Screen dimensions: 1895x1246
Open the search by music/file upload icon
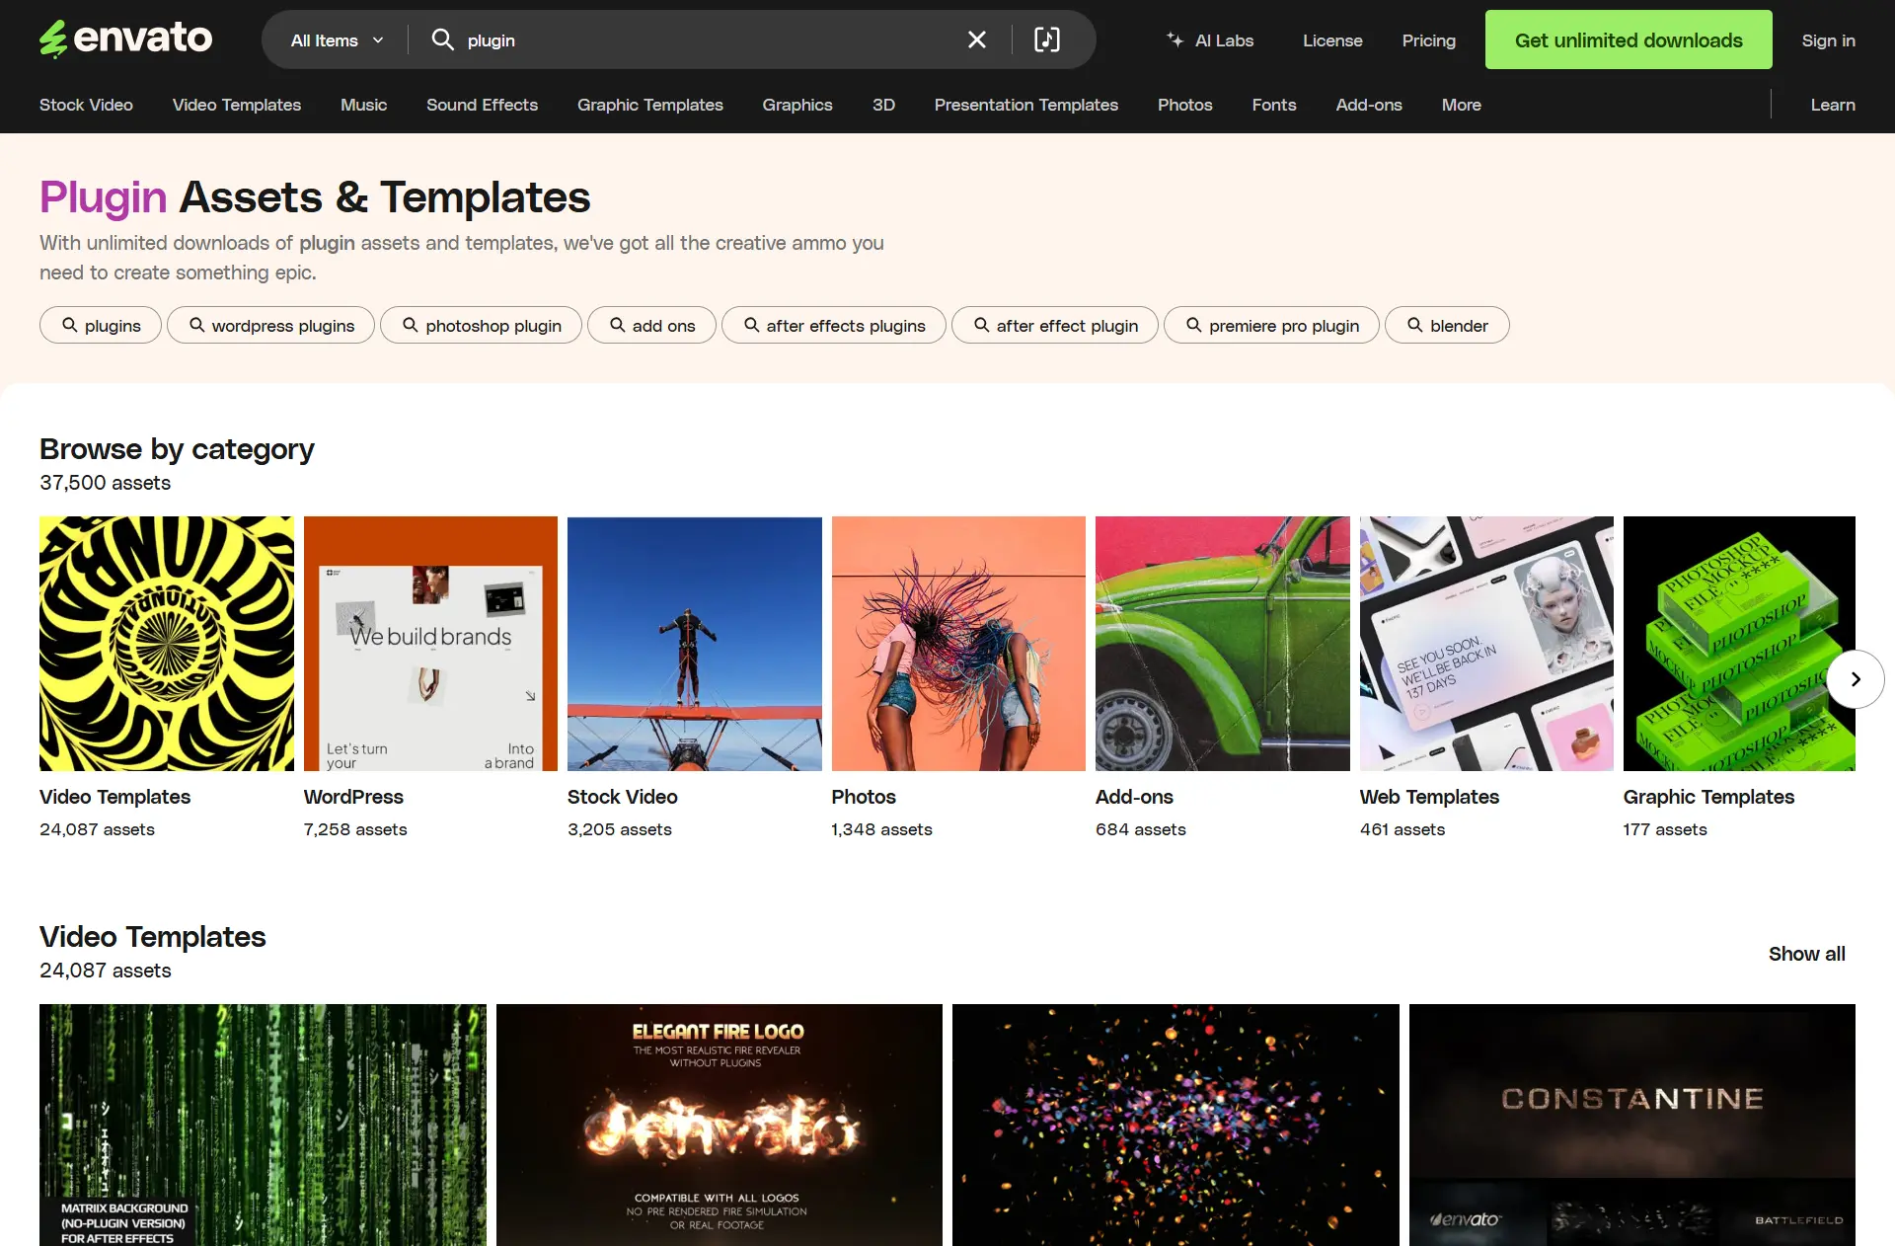[x=1046, y=39]
